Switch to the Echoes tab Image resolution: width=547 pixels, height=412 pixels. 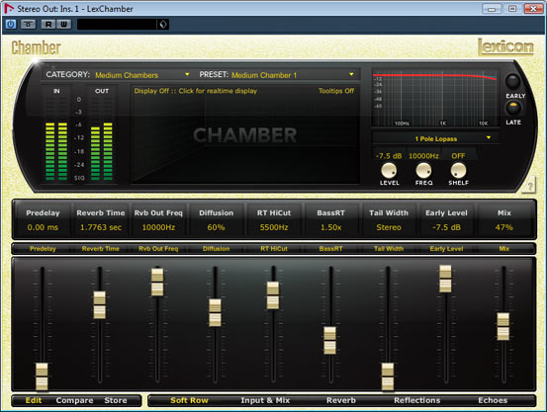[x=493, y=400]
